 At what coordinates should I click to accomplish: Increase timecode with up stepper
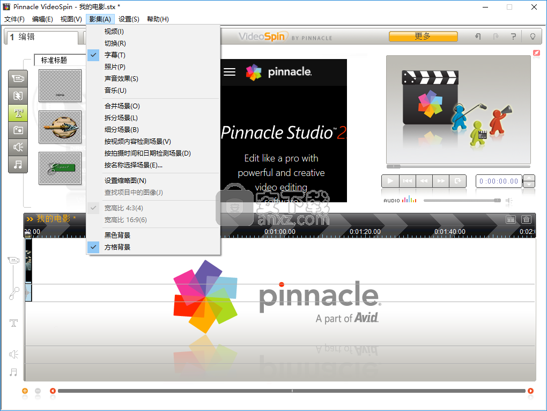(x=529, y=178)
